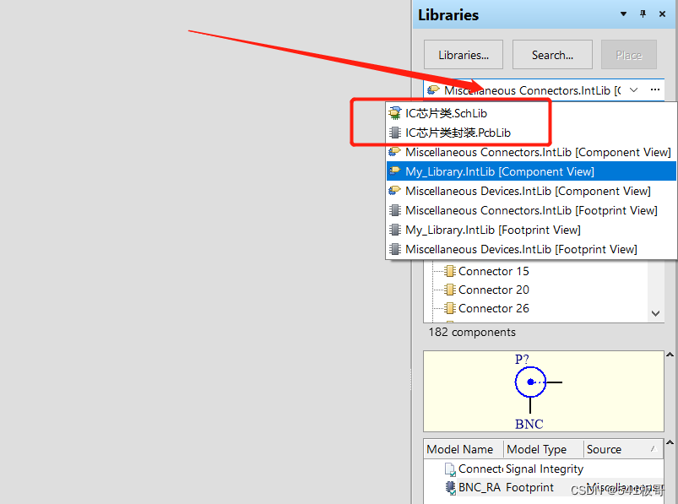This screenshot has width=678, height=504.
Task: Open the Libraries... button
Action: coord(463,55)
